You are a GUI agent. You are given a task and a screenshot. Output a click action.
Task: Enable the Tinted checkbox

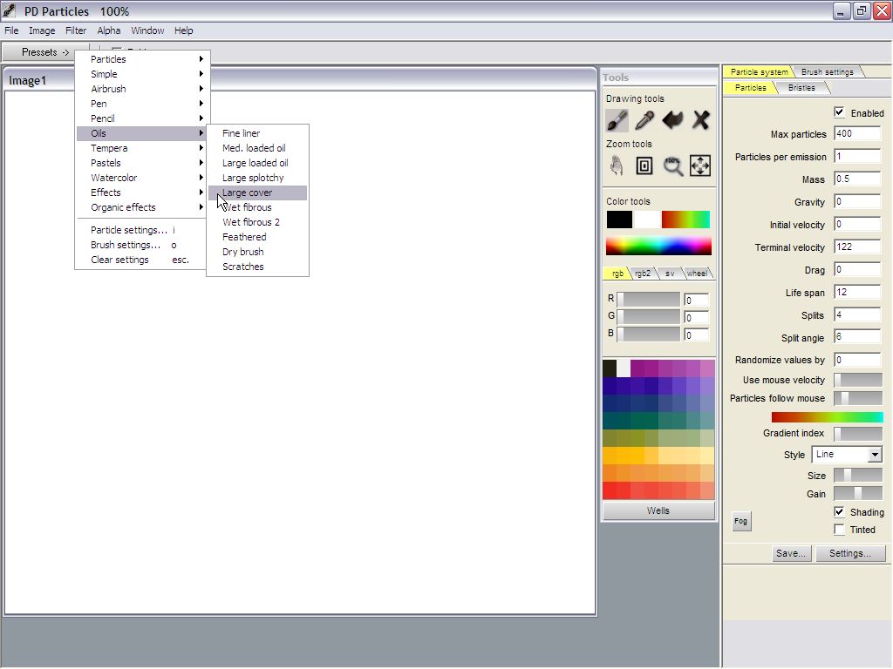839,530
